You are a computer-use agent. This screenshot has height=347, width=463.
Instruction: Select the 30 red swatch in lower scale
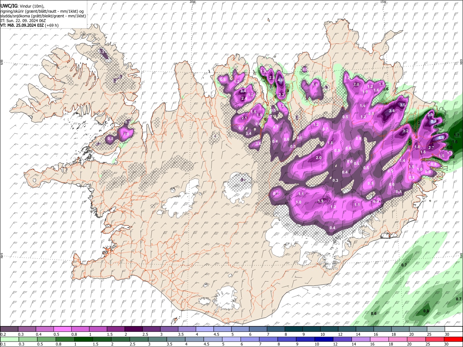point(454,339)
